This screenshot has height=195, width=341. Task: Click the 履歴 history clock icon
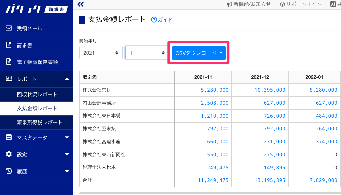point(9,171)
